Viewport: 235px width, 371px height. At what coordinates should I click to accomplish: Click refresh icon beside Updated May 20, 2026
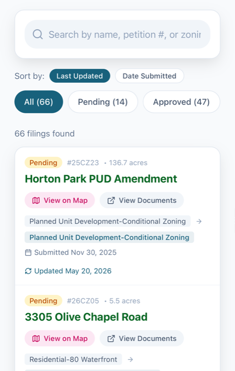28,271
